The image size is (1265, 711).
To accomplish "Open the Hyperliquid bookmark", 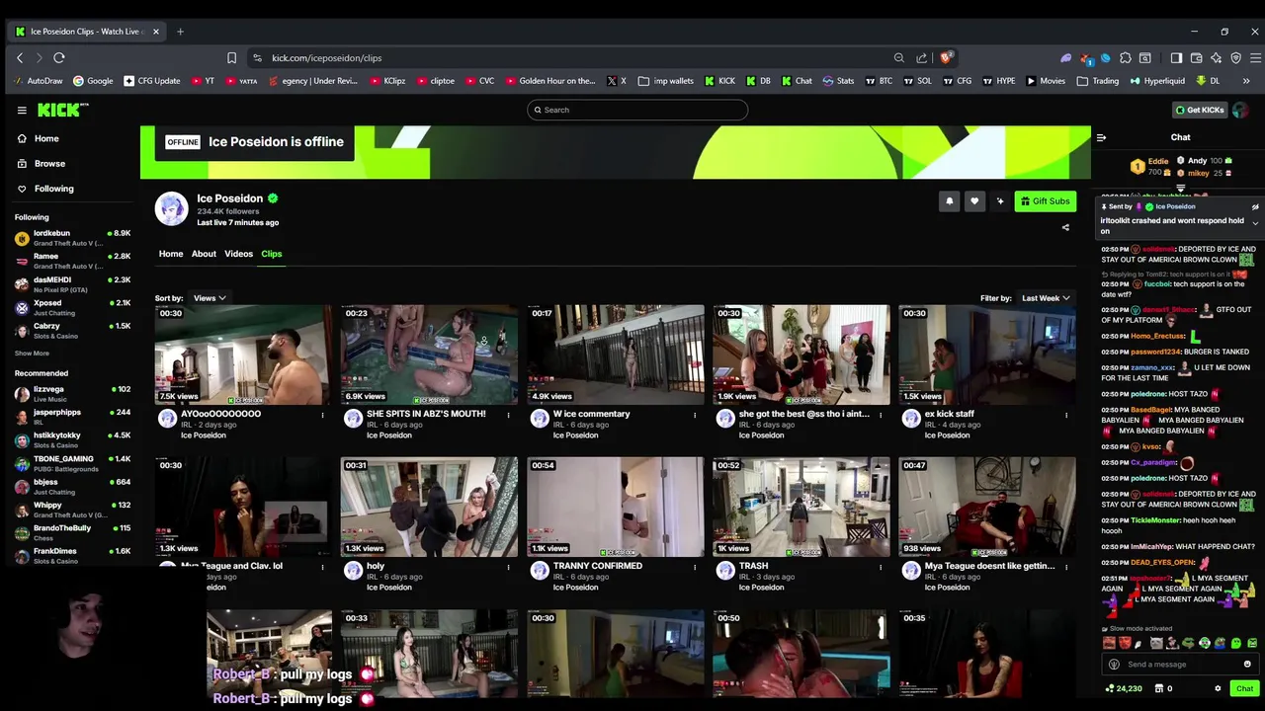I will [x=1157, y=81].
